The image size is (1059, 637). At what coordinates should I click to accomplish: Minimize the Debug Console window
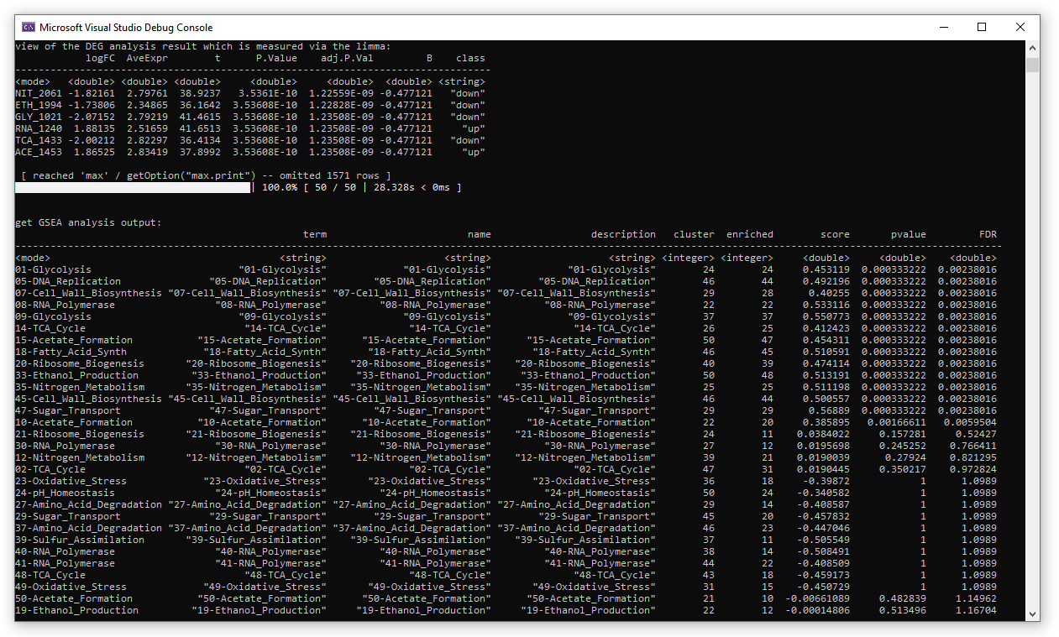click(x=942, y=27)
